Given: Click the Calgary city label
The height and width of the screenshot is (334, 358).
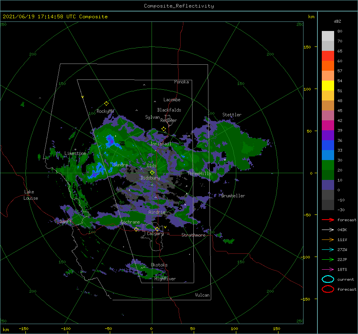Looking at the screenshot, I should (x=155, y=234).
